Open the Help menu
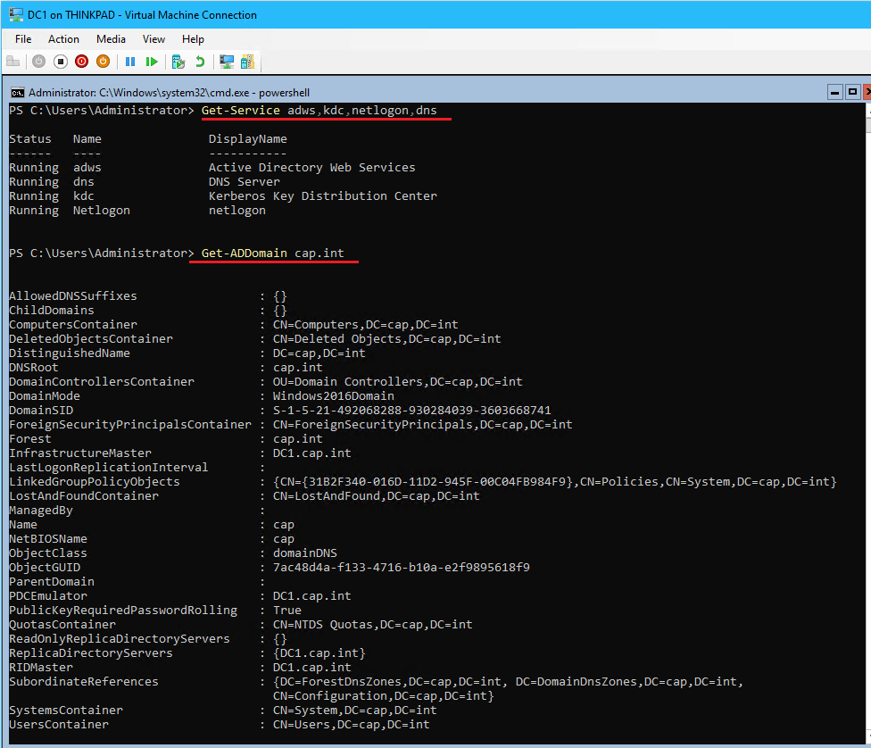 pos(194,39)
